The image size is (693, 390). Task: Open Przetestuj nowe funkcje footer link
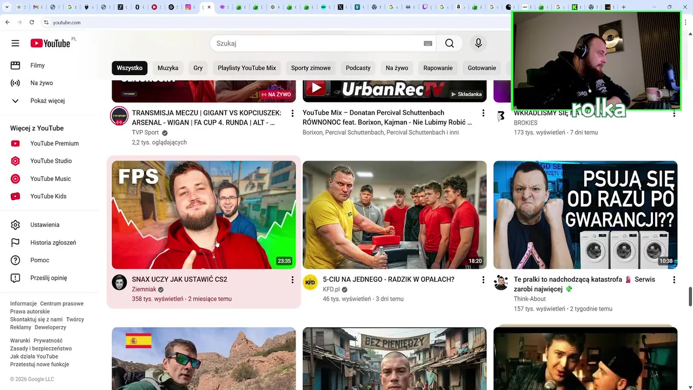(x=40, y=365)
